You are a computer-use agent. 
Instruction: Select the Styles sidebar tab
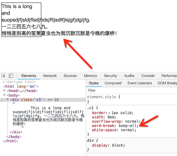click(x=94, y=83)
